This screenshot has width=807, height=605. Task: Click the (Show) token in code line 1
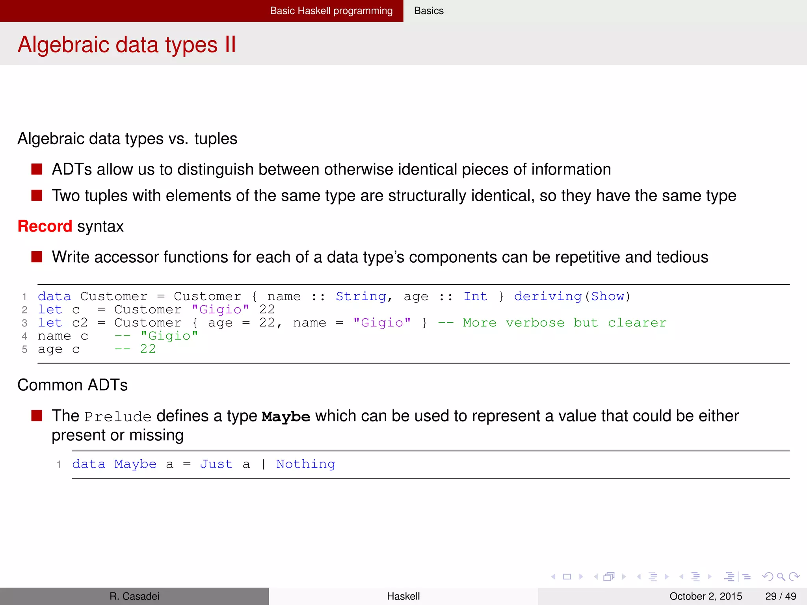608,296
